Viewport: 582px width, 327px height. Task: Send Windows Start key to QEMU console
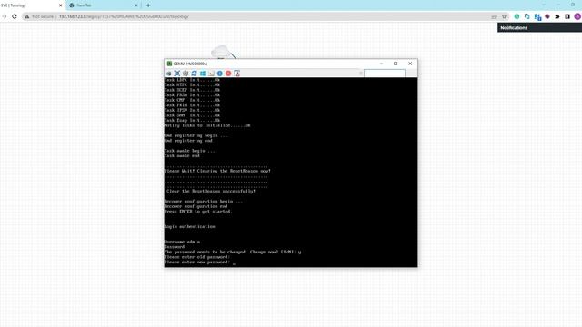(x=203, y=74)
